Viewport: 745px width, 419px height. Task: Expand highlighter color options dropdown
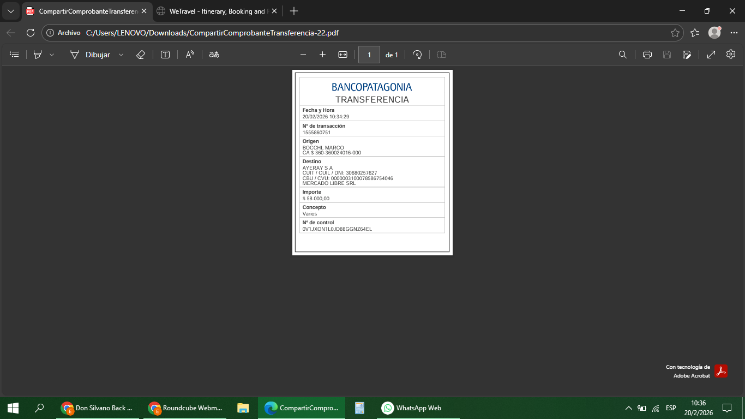tap(52, 55)
